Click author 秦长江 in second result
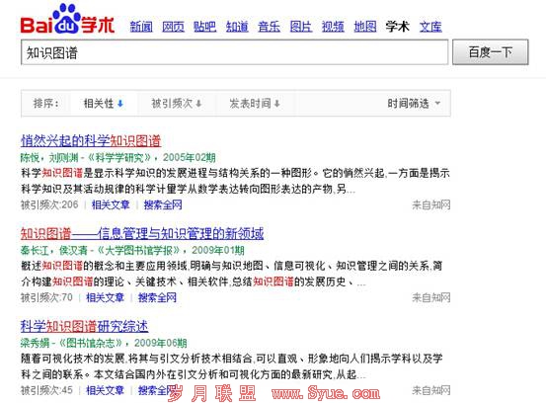Image resolution: width=546 pixels, height=403 pixels. [x=35, y=250]
